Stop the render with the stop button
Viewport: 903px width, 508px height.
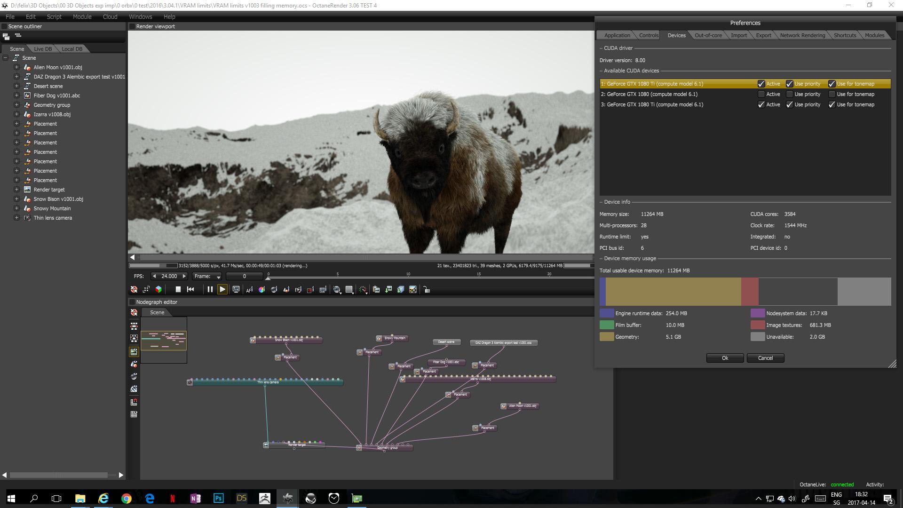tap(178, 289)
